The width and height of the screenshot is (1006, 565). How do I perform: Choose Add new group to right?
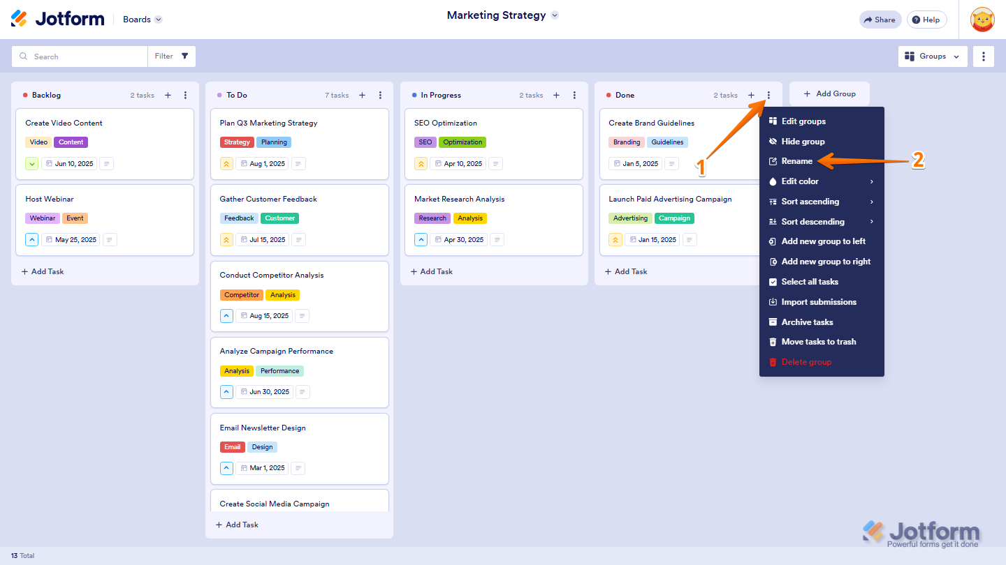[822, 262]
